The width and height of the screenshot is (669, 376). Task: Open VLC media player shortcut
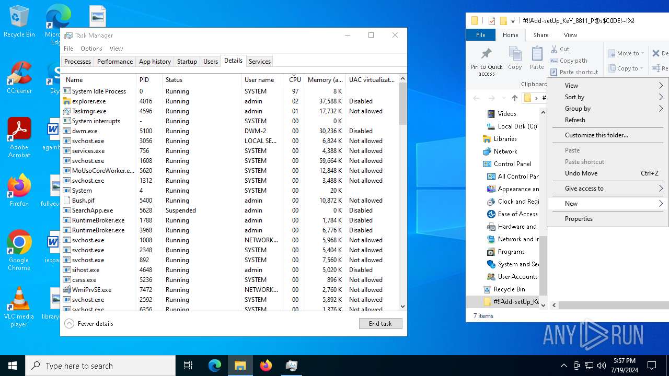[19, 307]
